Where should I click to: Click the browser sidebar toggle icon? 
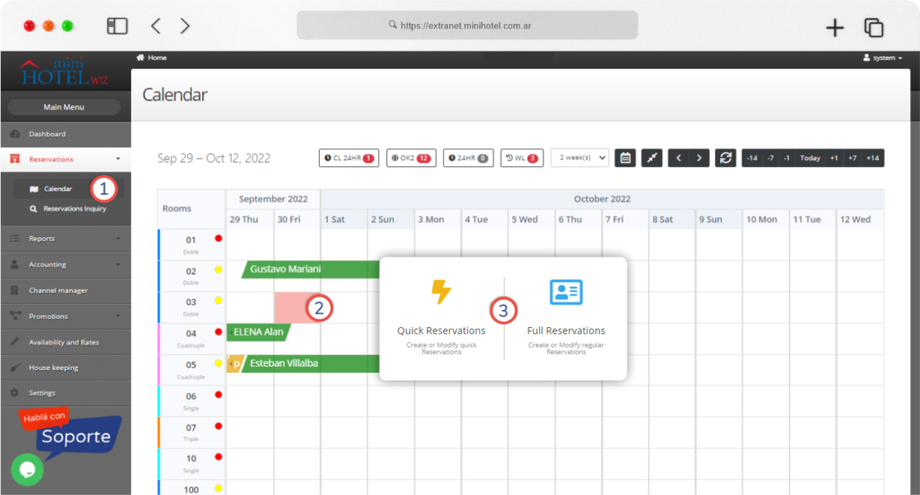pos(118,26)
